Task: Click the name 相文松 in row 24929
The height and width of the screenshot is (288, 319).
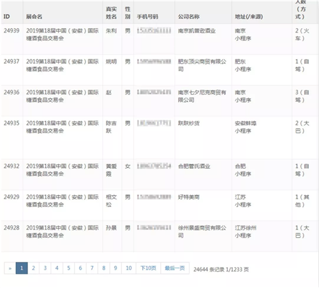Action: (x=111, y=201)
